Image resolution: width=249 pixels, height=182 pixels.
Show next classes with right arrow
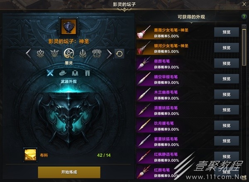point(109,53)
